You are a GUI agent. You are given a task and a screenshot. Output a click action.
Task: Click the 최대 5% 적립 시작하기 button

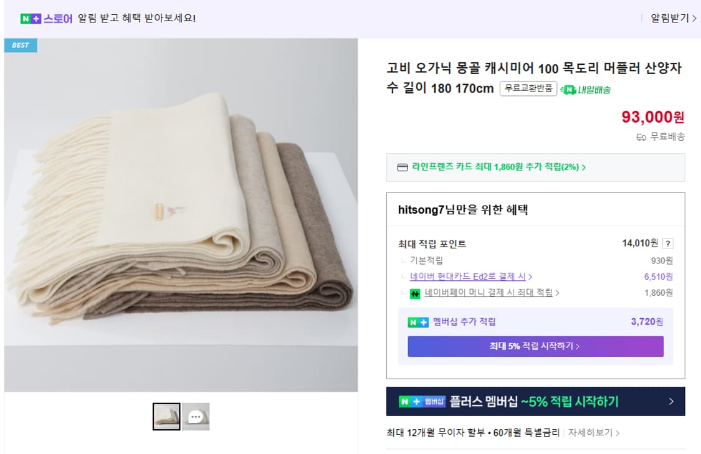pos(535,347)
